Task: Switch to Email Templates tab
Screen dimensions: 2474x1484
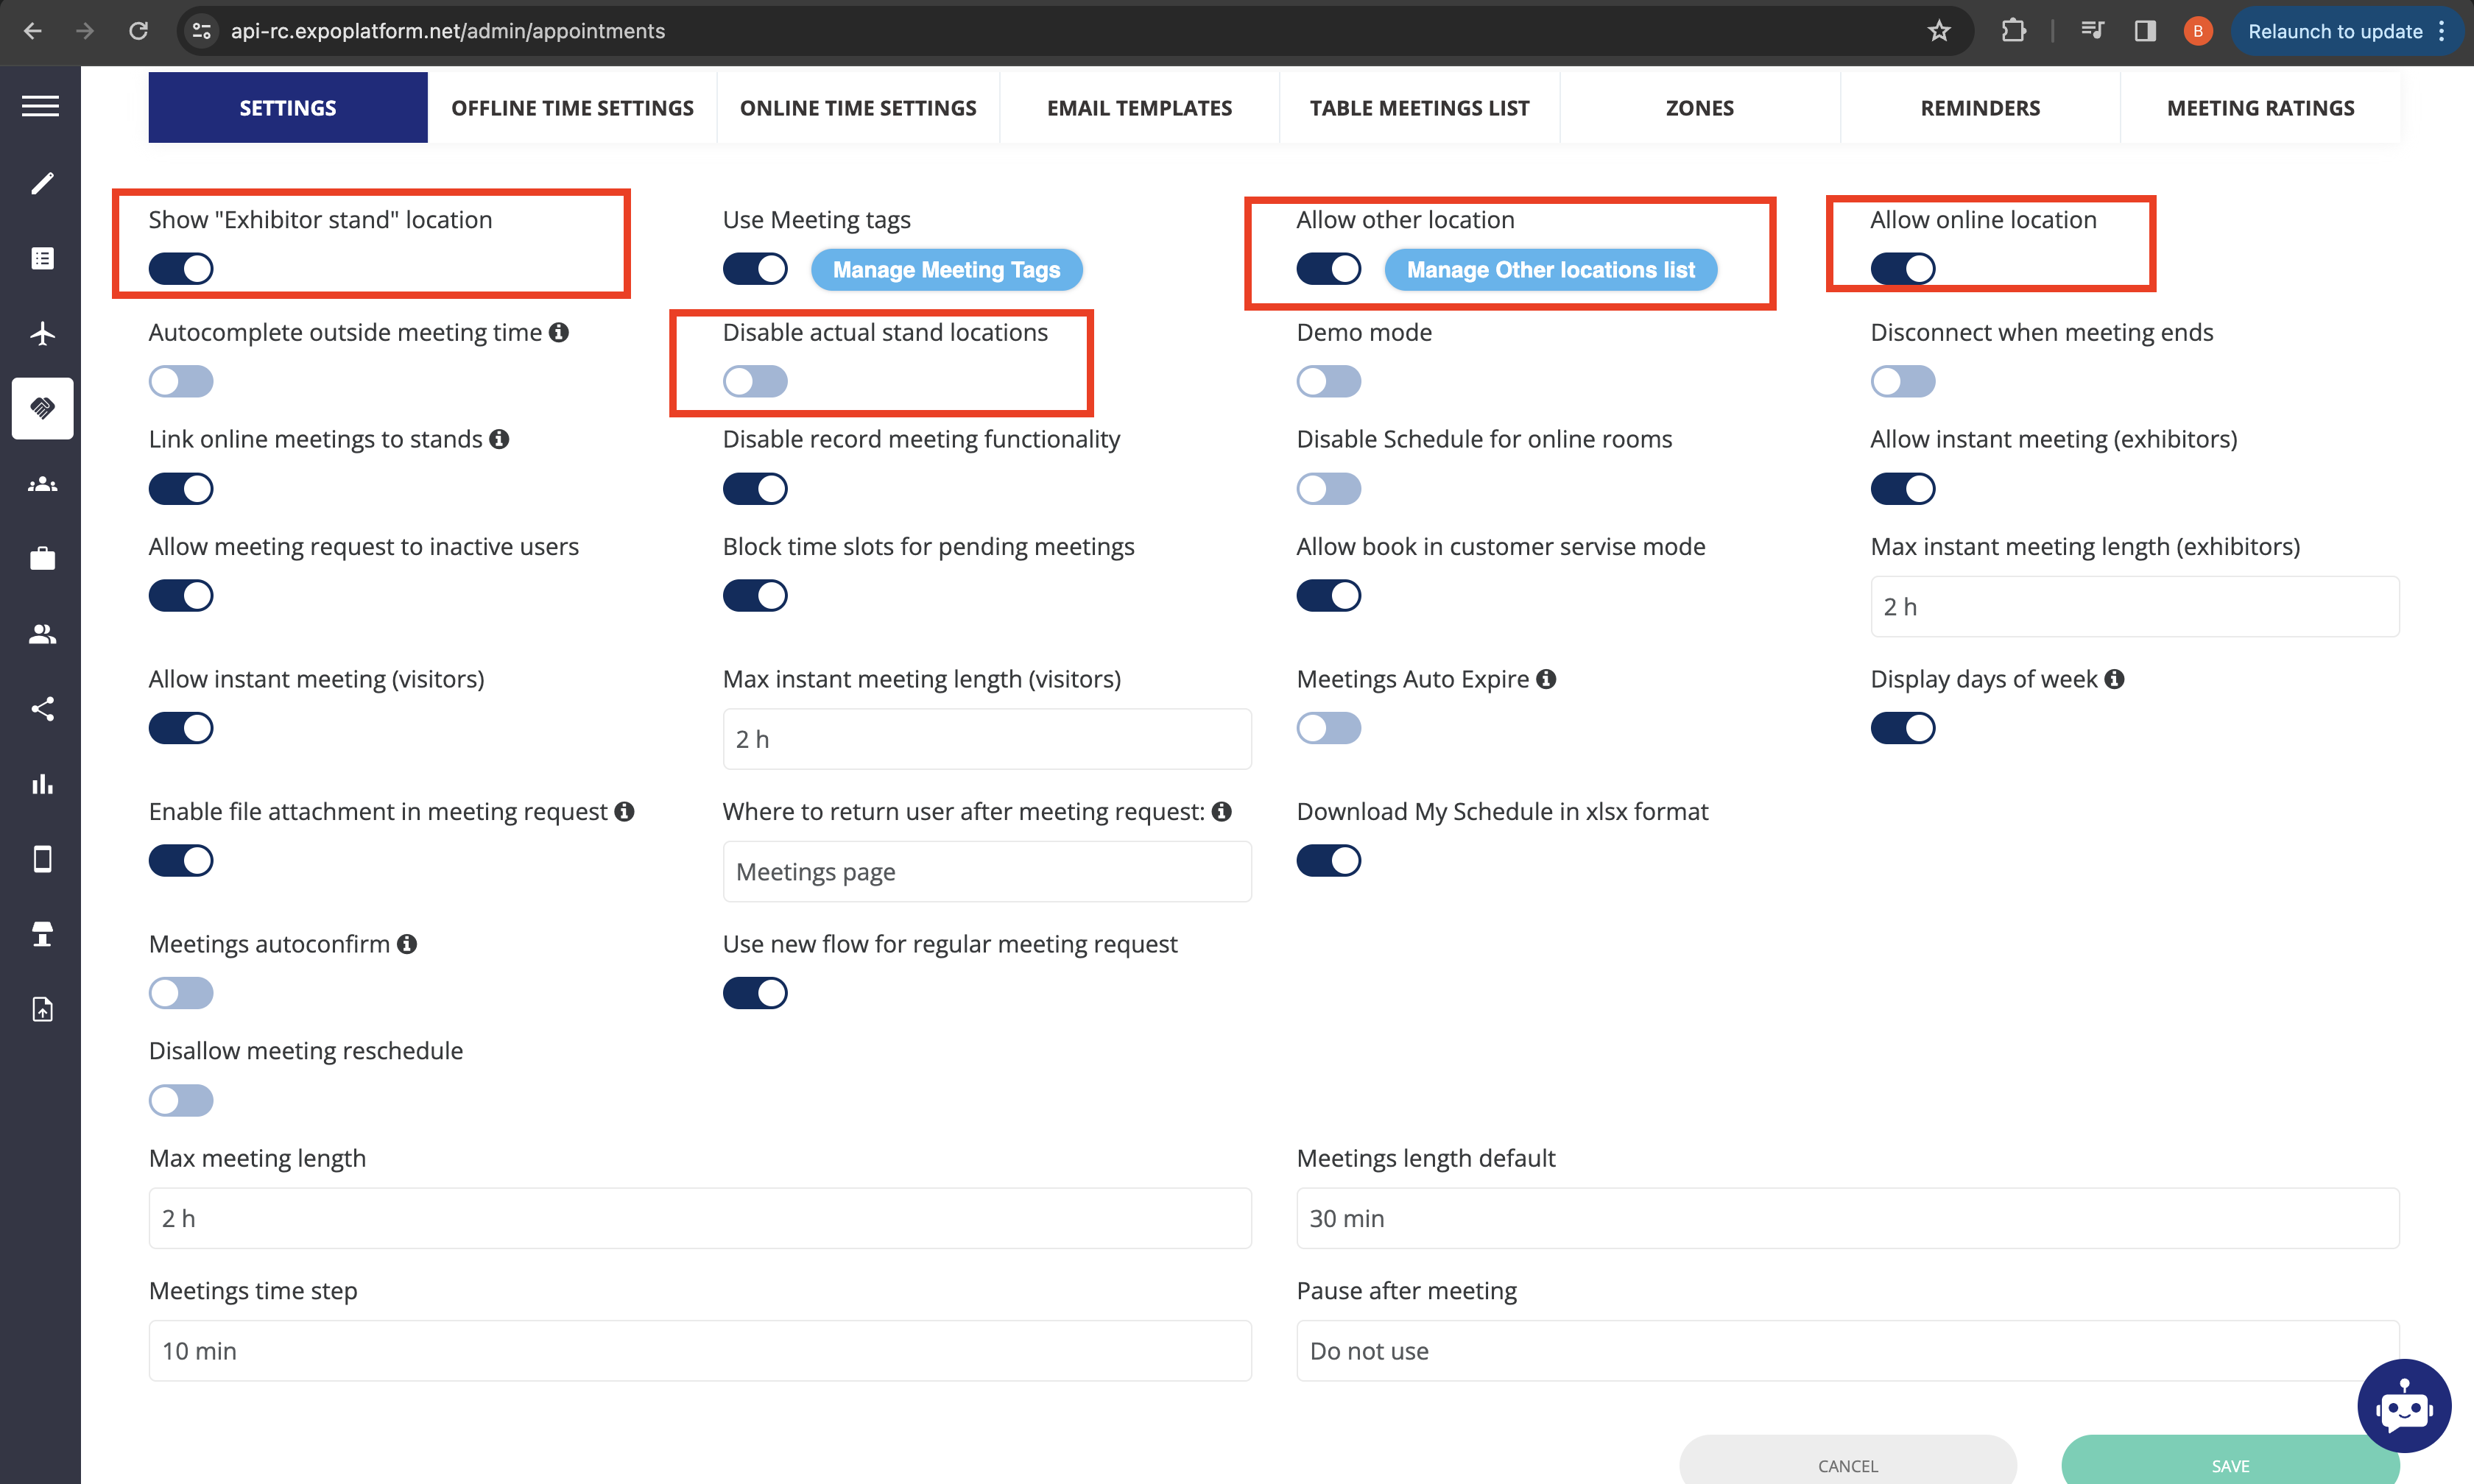Action: click(1139, 108)
